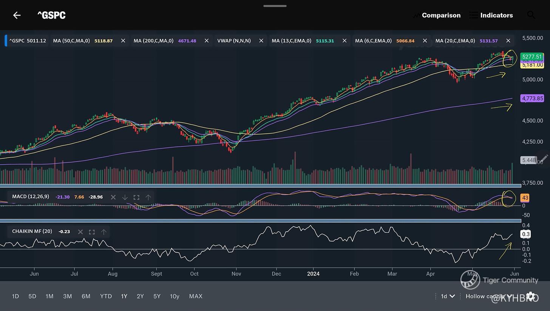Expand Chaikin MF panel to fullscreen
Image resolution: width=550 pixels, height=311 pixels.
point(92,232)
